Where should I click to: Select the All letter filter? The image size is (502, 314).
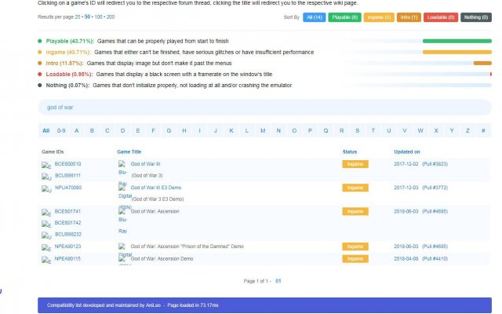point(45,131)
